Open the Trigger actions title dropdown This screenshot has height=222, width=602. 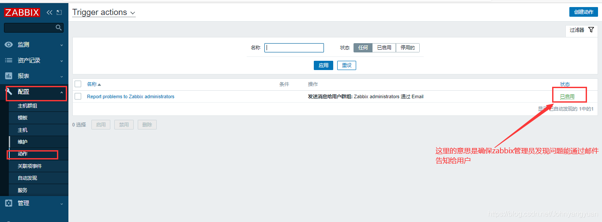coord(104,12)
